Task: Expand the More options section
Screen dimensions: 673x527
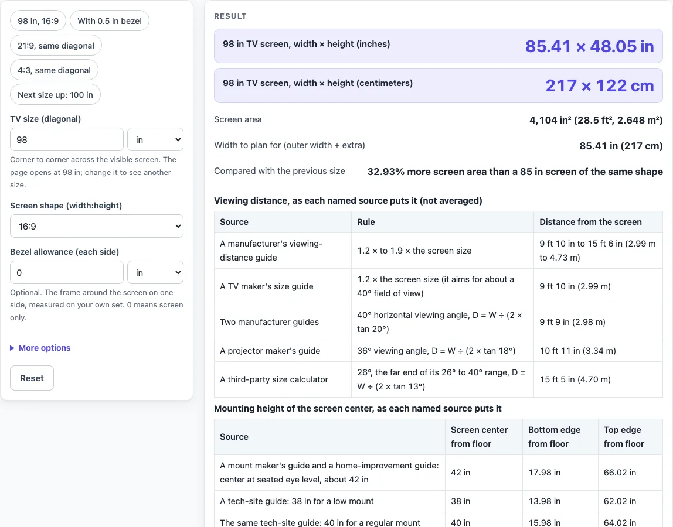Action: click(x=40, y=348)
